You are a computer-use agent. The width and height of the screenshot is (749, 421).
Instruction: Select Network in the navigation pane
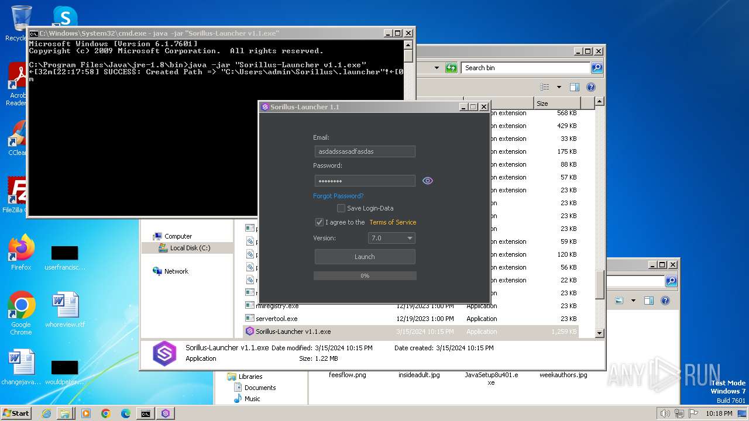(x=176, y=271)
